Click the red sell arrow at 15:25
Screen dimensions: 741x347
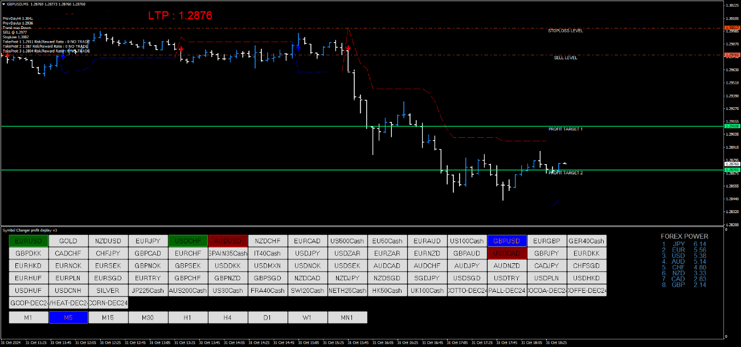pyautogui.click(x=347, y=49)
